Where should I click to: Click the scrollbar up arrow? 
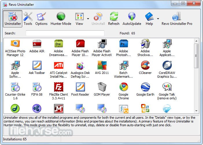(196, 41)
